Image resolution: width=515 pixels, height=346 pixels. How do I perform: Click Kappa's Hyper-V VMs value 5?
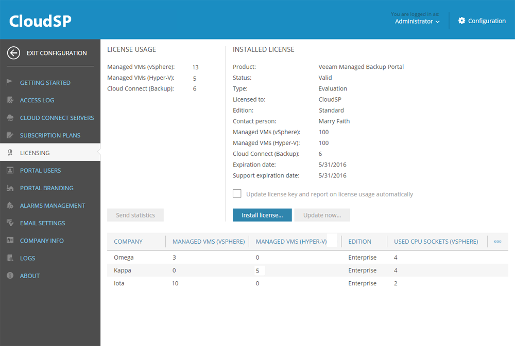click(x=257, y=270)
